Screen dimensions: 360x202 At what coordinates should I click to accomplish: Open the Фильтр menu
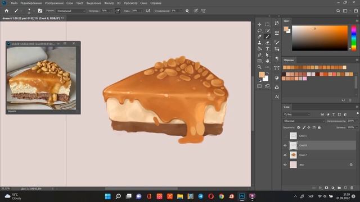pyautogui.click(x=109, y=3)
